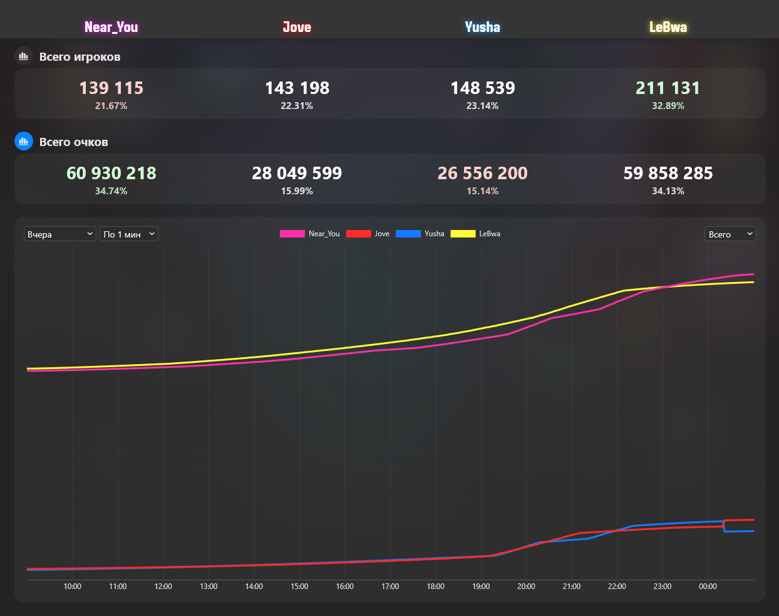The image size is (779, 616).
Task: Click the 20:00 time label on axis
Action: click(526, 587)
